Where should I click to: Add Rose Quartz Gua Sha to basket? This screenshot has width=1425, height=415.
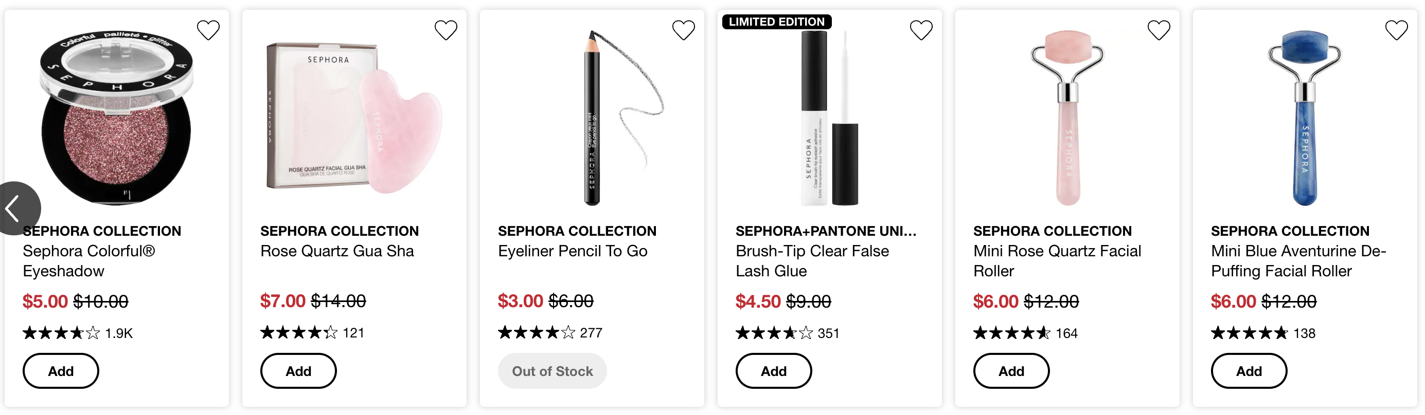coord(299,371)
